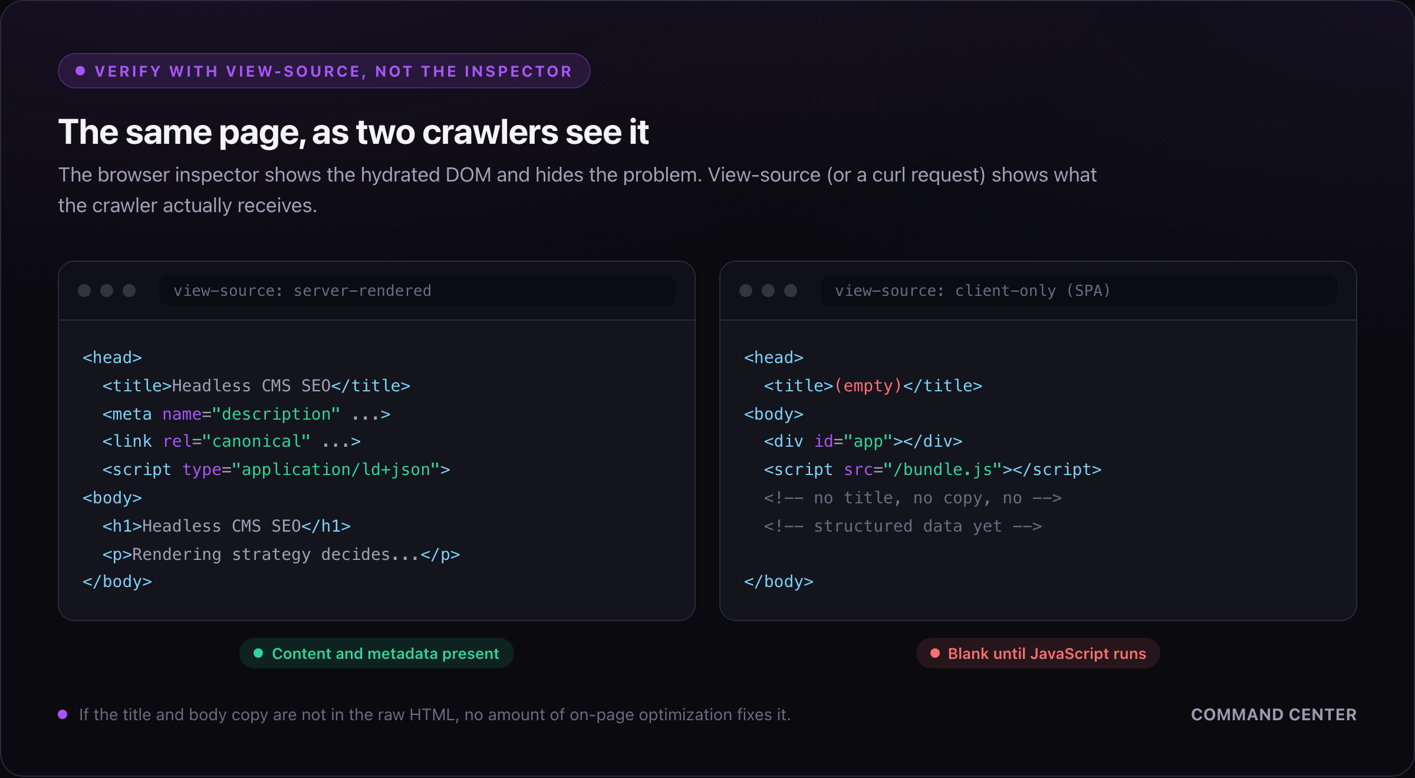Screen dimensions: 1415x778
Task: Click the subtitle paragraph about the browser inspector
Action: coord(577,190)
